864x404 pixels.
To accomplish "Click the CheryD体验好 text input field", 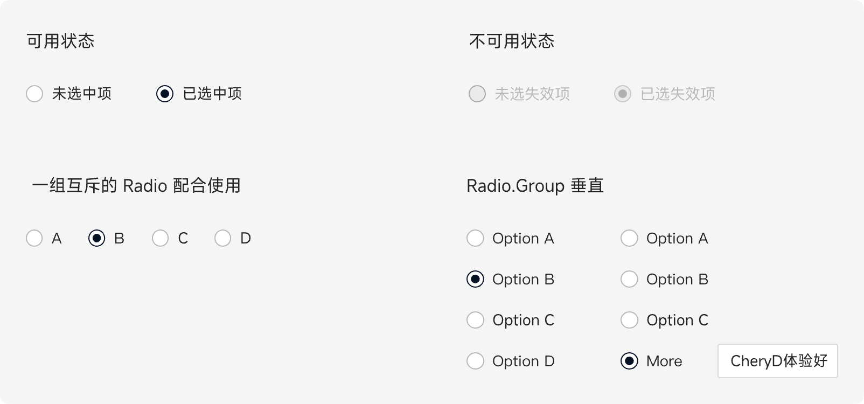I will 778,361.
